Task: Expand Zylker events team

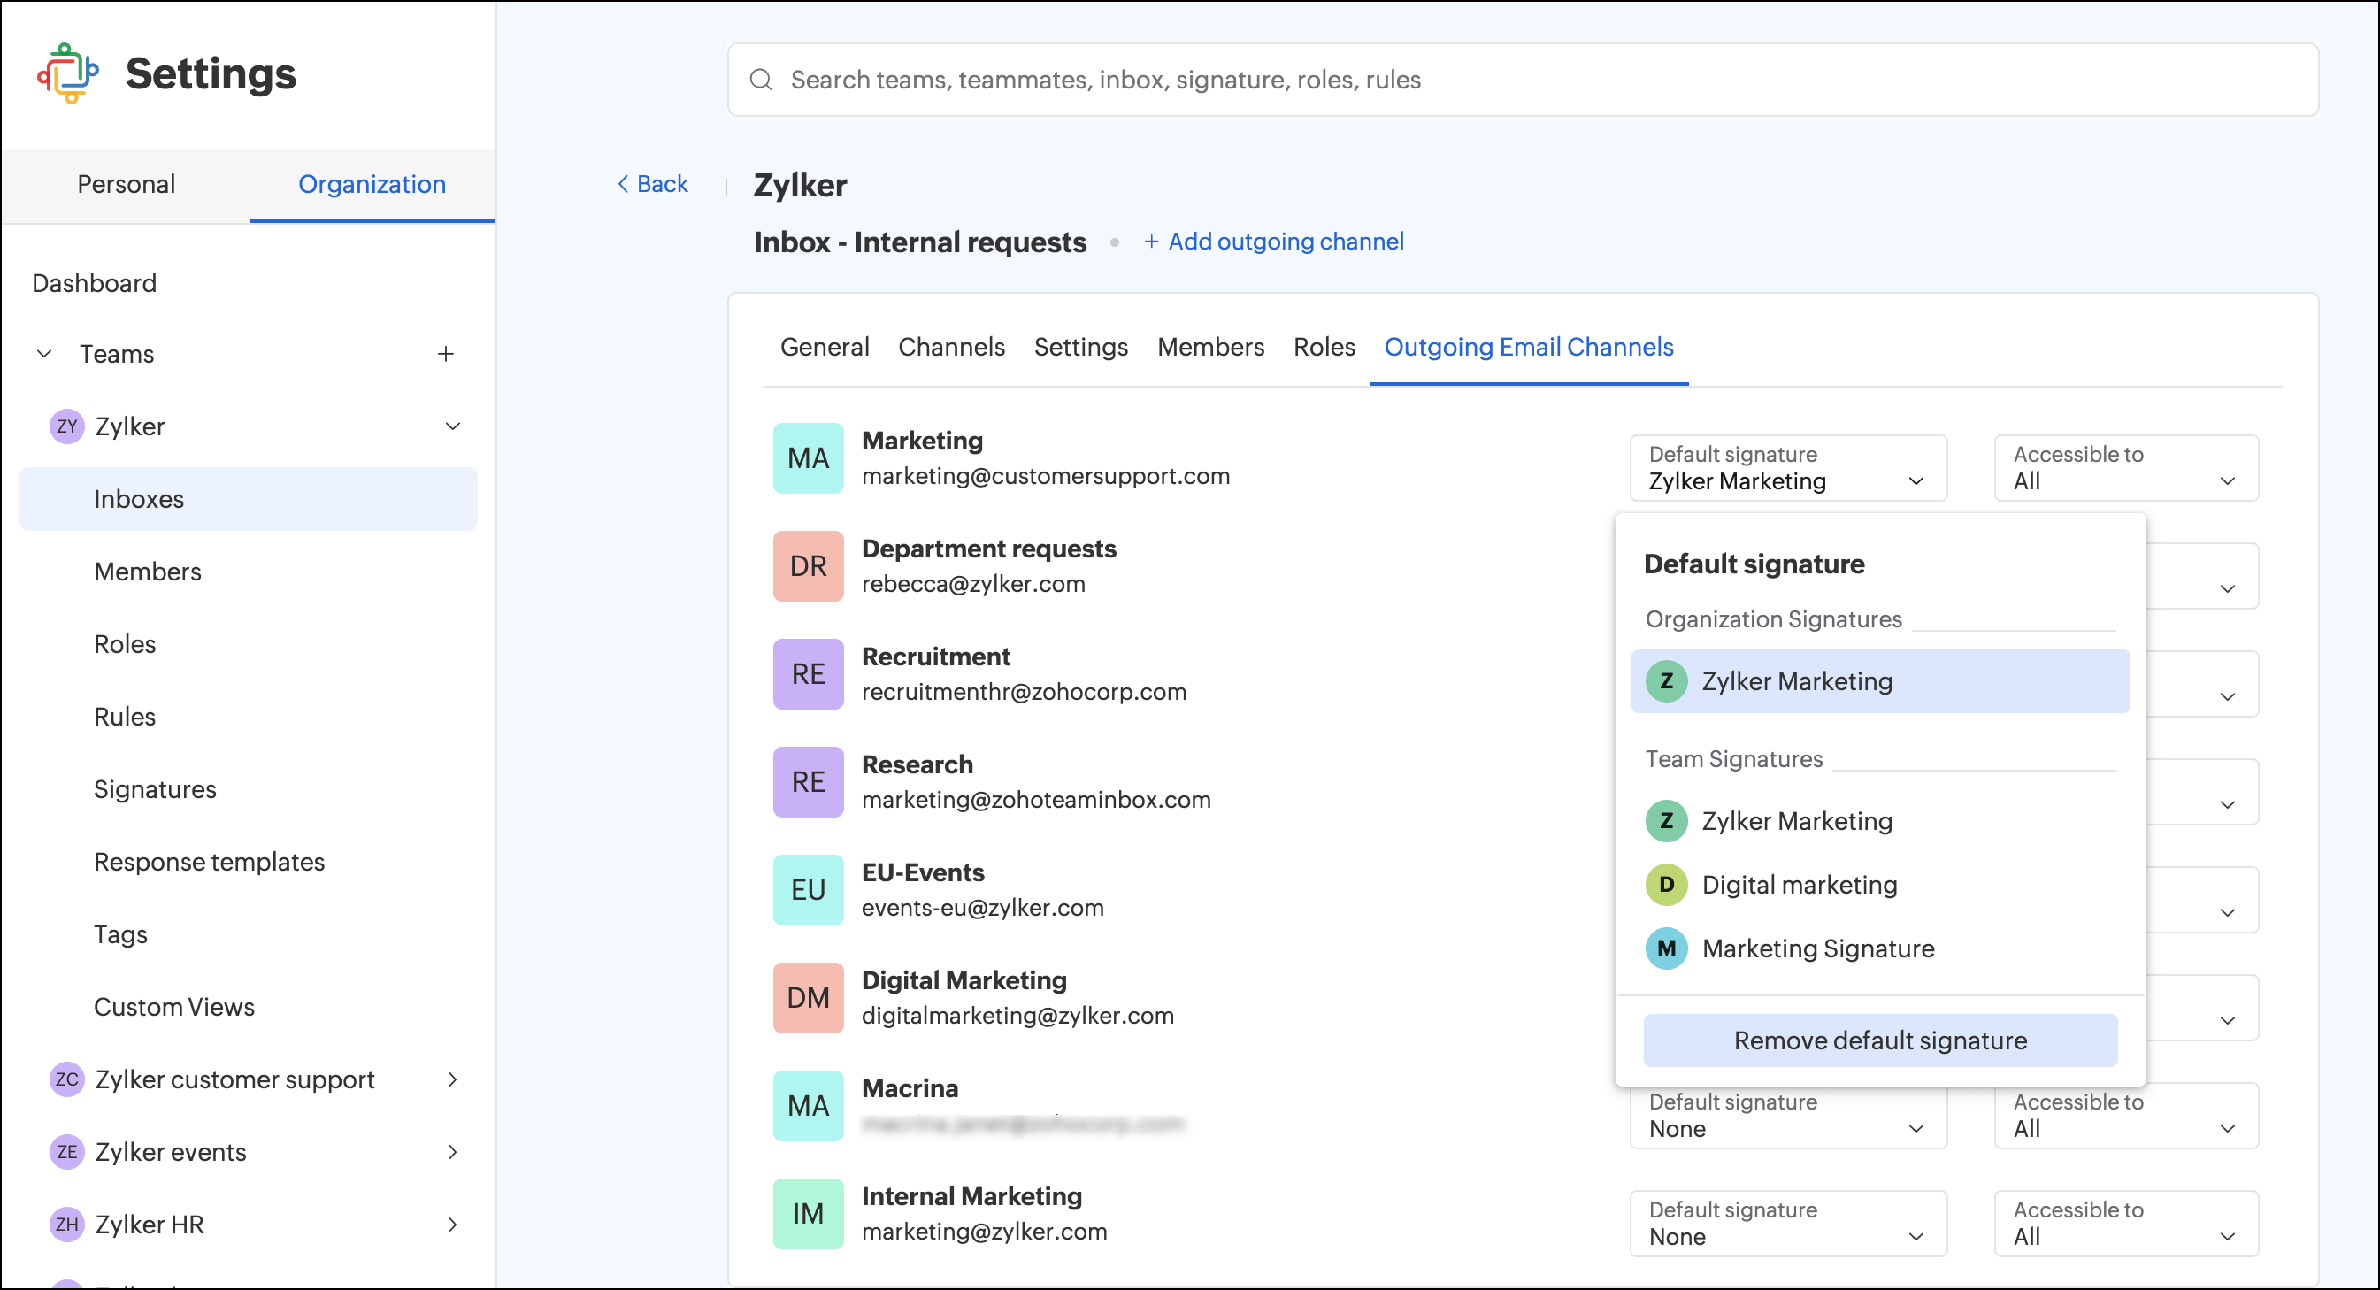Action: click(x=453, y=1151)
